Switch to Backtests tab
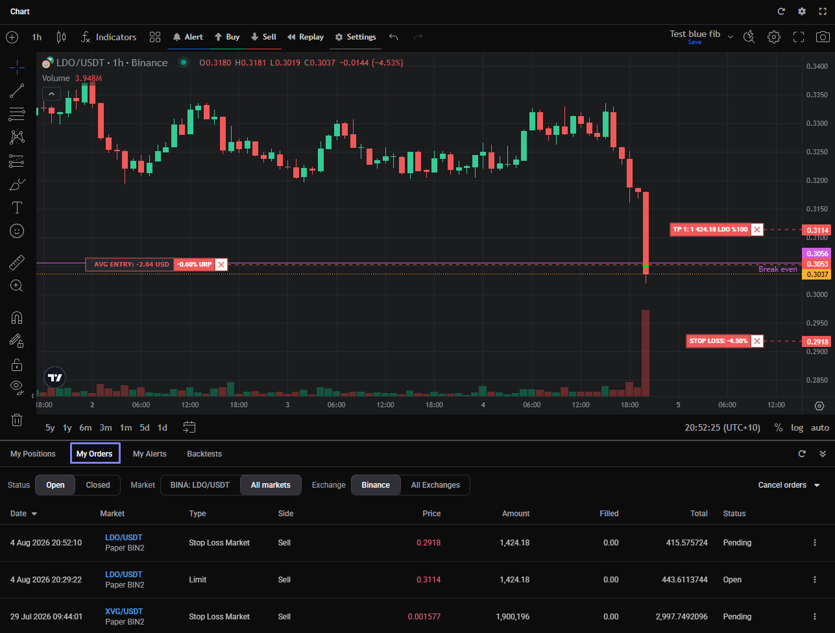The height and width of the screenshot is (633, 835). point(204,454)
